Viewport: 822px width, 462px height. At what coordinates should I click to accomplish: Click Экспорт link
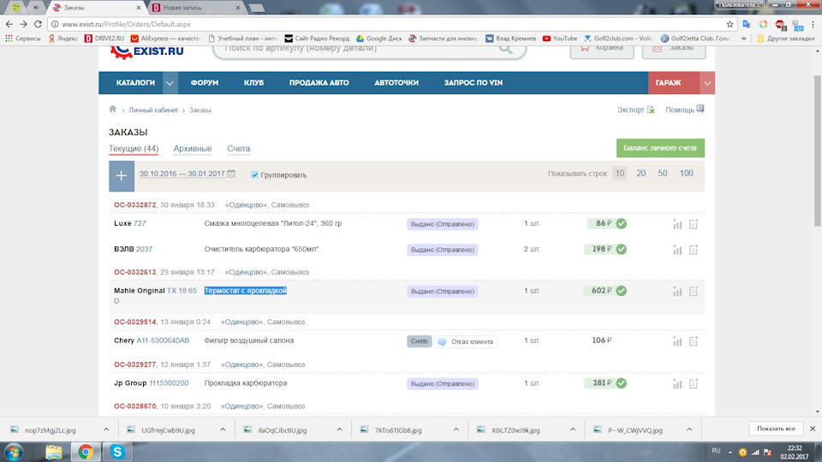(x=635, y=110)
